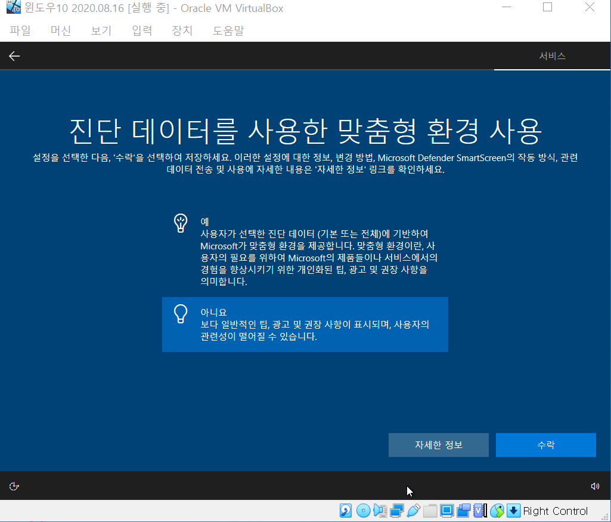Open the audio status indicator
Viewport: 611px width, 522px height.
[380, 511]
